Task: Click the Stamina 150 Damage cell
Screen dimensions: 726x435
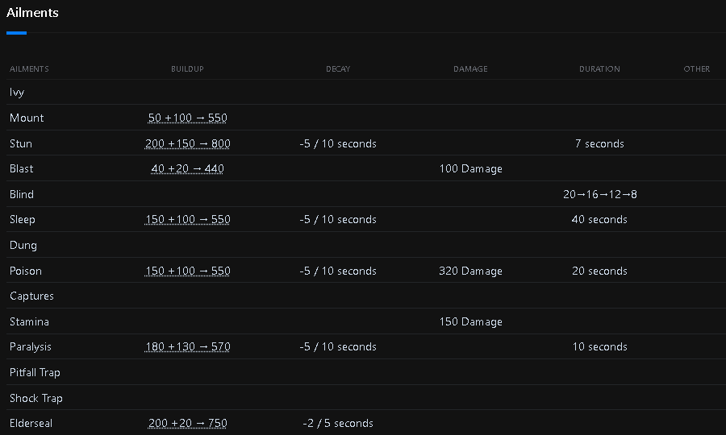Action: pyautogui.click(x=470, y=321)
